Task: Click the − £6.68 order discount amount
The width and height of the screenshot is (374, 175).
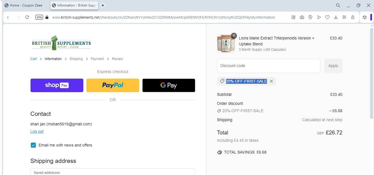Action: [x=336, y=111]
